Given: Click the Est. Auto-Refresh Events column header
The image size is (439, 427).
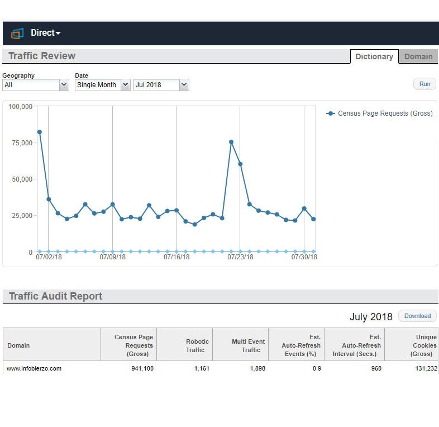Looking at the screenshot, I should point(300,345).
